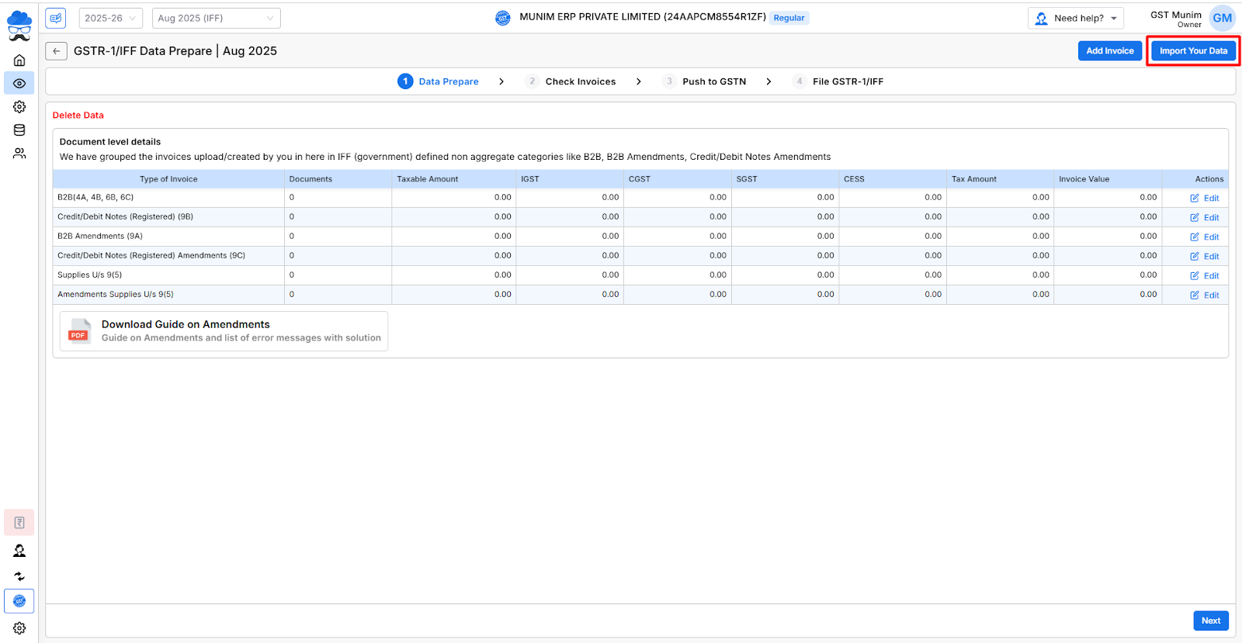Click the rupee document icon in the sidebar
Image resolution: width=1242 pixels, height=643 pixels.
point(19,523)
